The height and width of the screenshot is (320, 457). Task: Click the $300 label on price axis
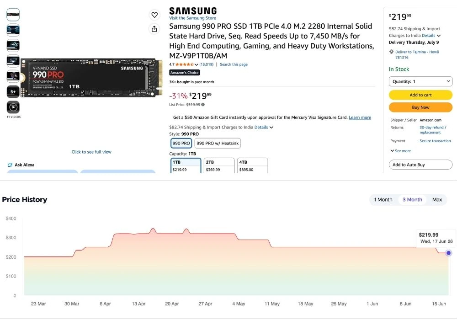[x=11, y=238]
